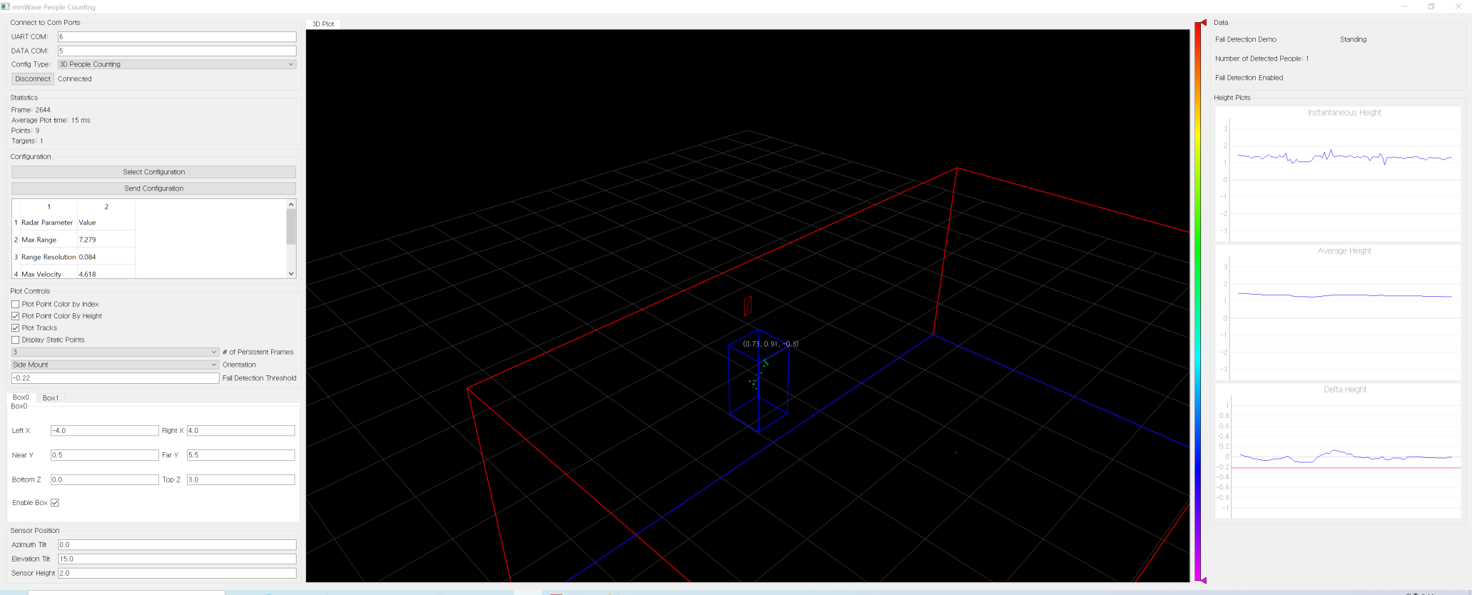Click the Disconnect button
The height and width of the screenshot is (595, 1472).
[33, 79]
